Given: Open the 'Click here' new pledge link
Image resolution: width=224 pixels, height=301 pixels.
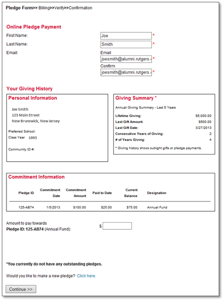Looking at the screenshot, I should tap(86, 276).
